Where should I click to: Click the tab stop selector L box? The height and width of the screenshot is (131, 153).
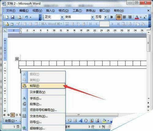[x=5, y=30]
